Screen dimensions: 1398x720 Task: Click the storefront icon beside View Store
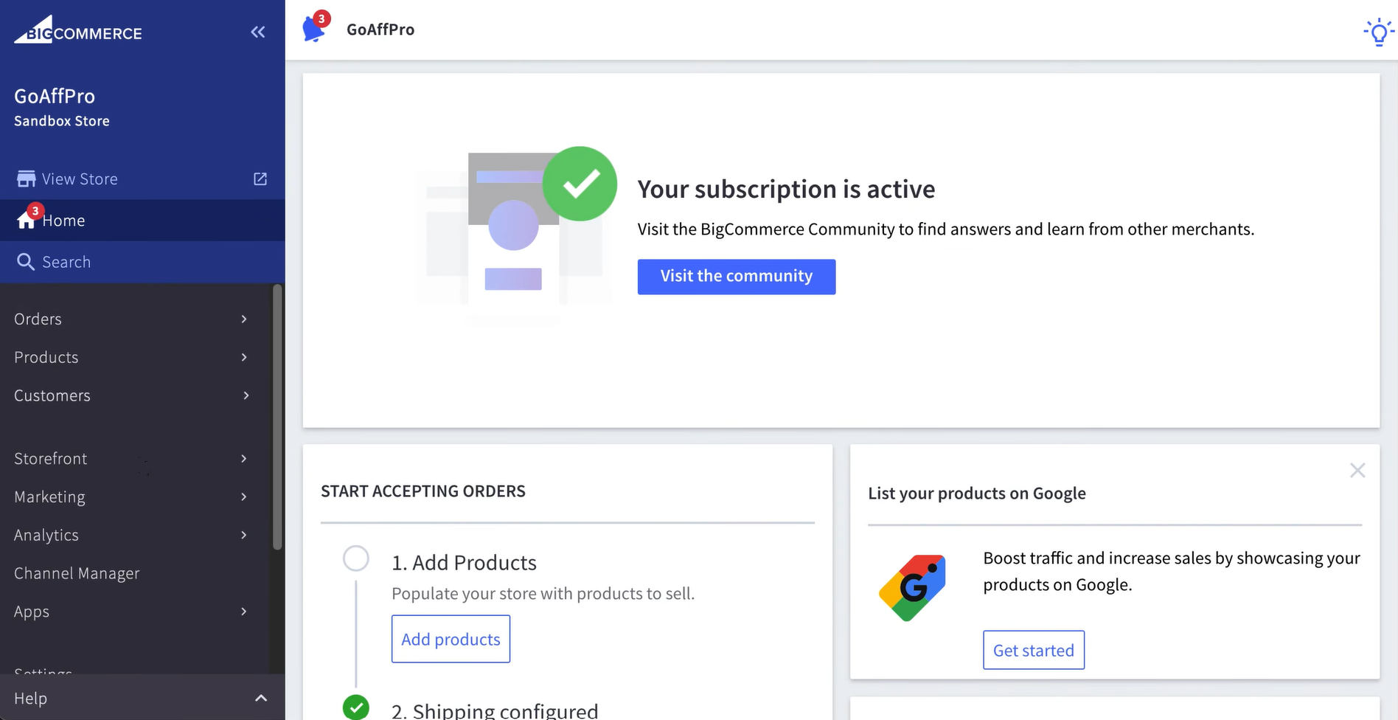pyautogui.click(x=26, y=179)
